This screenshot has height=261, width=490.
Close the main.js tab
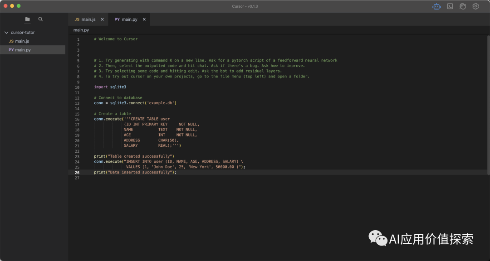pos(102,19)
